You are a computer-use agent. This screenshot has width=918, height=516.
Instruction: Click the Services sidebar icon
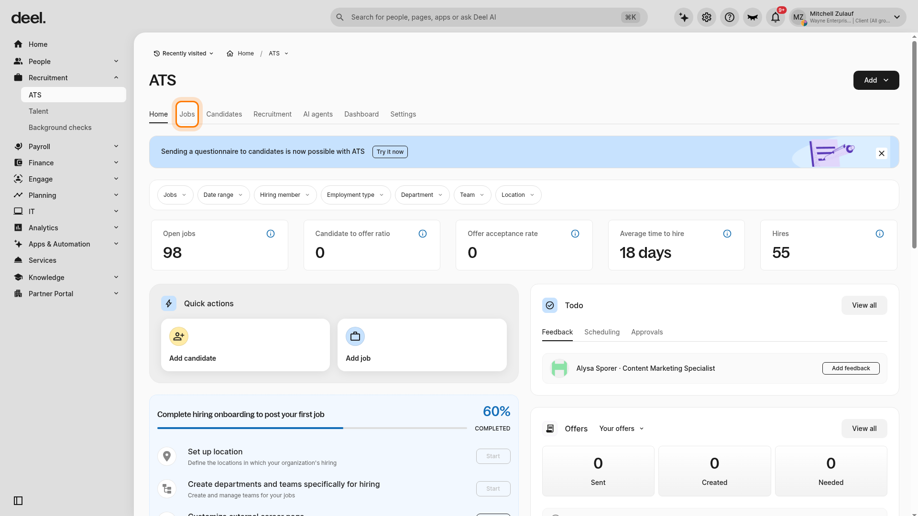click(18, 260)
